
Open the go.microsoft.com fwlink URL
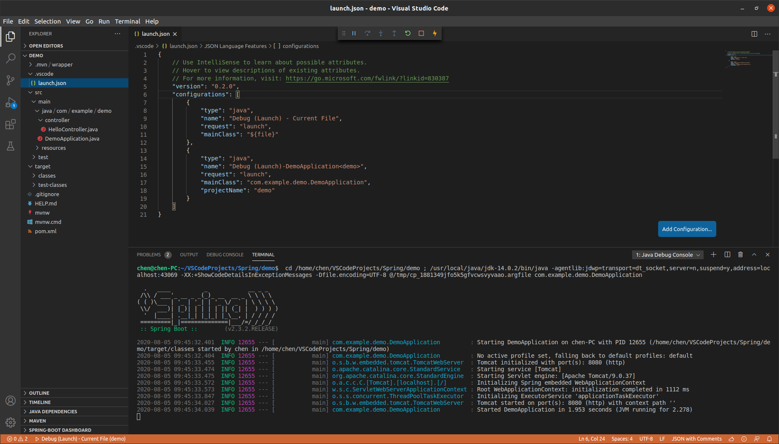tap(367, 79)
